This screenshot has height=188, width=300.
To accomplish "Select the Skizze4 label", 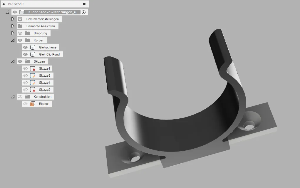I will pyautogui.click(x=45, y=83).
